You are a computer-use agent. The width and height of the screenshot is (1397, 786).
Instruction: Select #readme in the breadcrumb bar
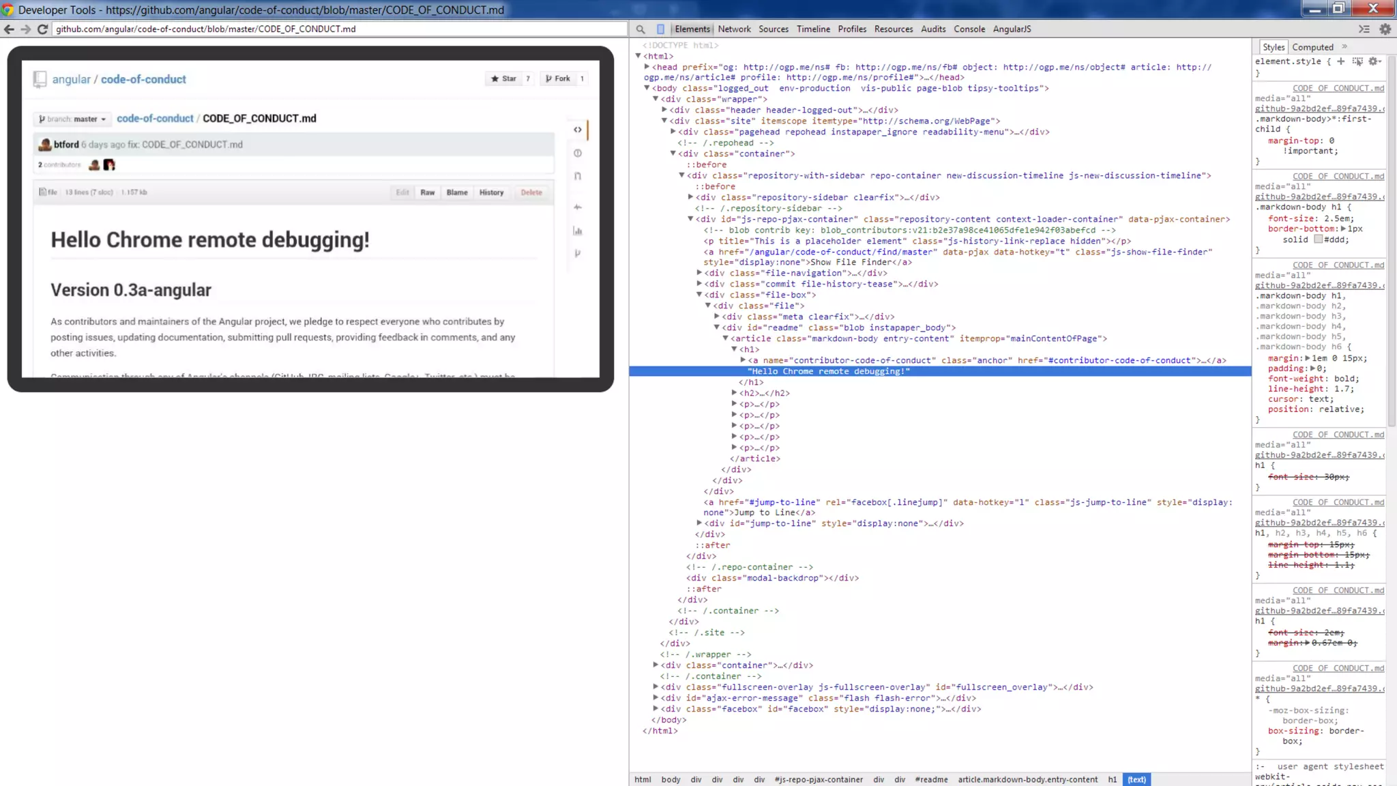pyautogui.click(x=930, y=779)
